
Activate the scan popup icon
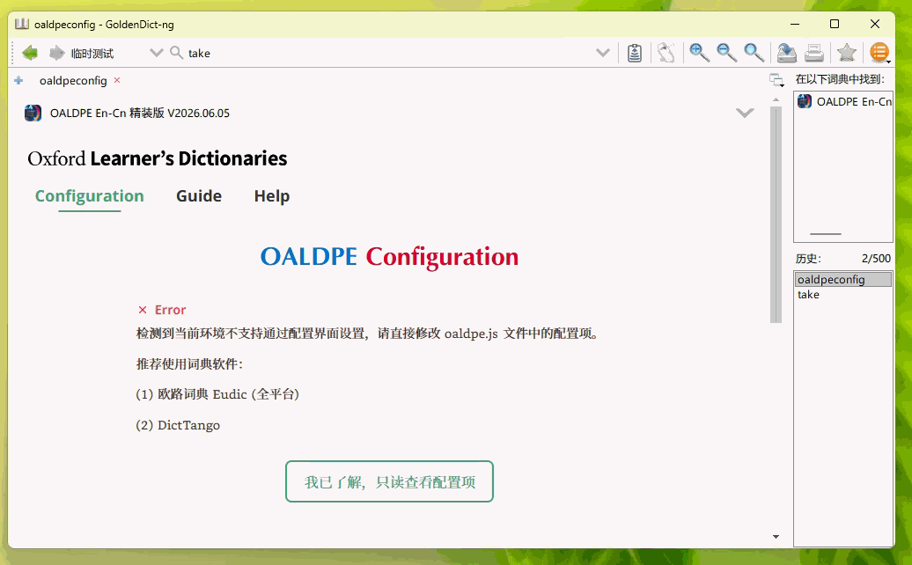click(x=666, y=53)
